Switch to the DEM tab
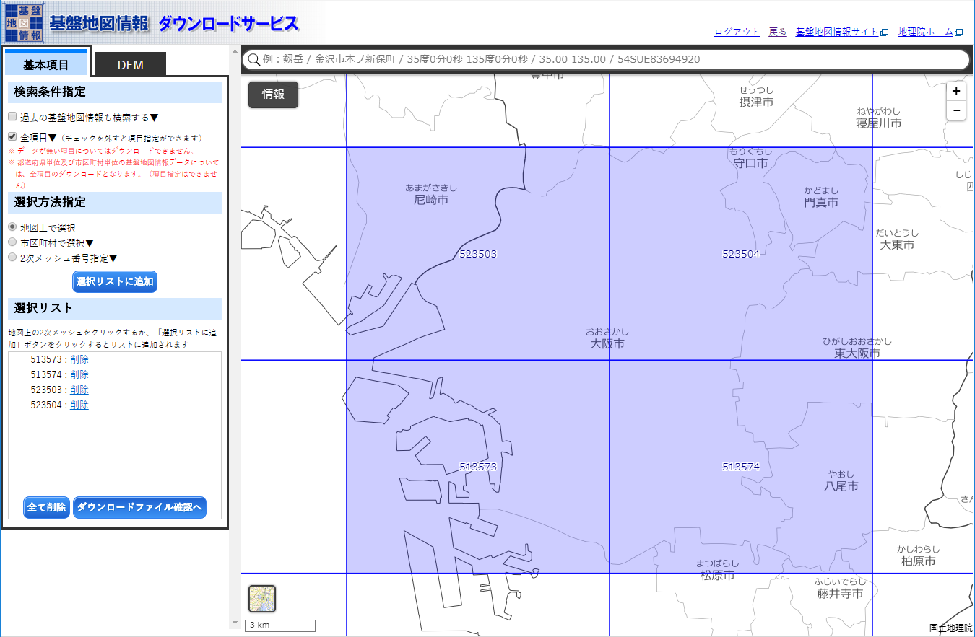Viewport: 975px width, 637px height. [131, 64]
